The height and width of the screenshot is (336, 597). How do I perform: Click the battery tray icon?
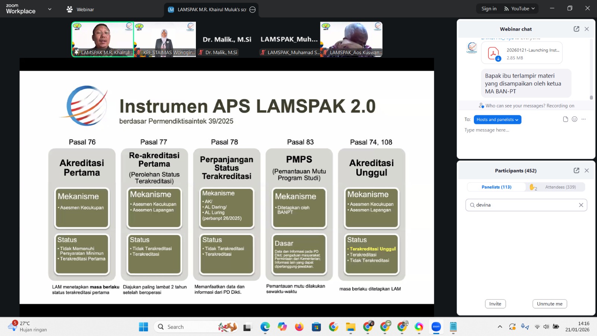[x=556, y=327]
